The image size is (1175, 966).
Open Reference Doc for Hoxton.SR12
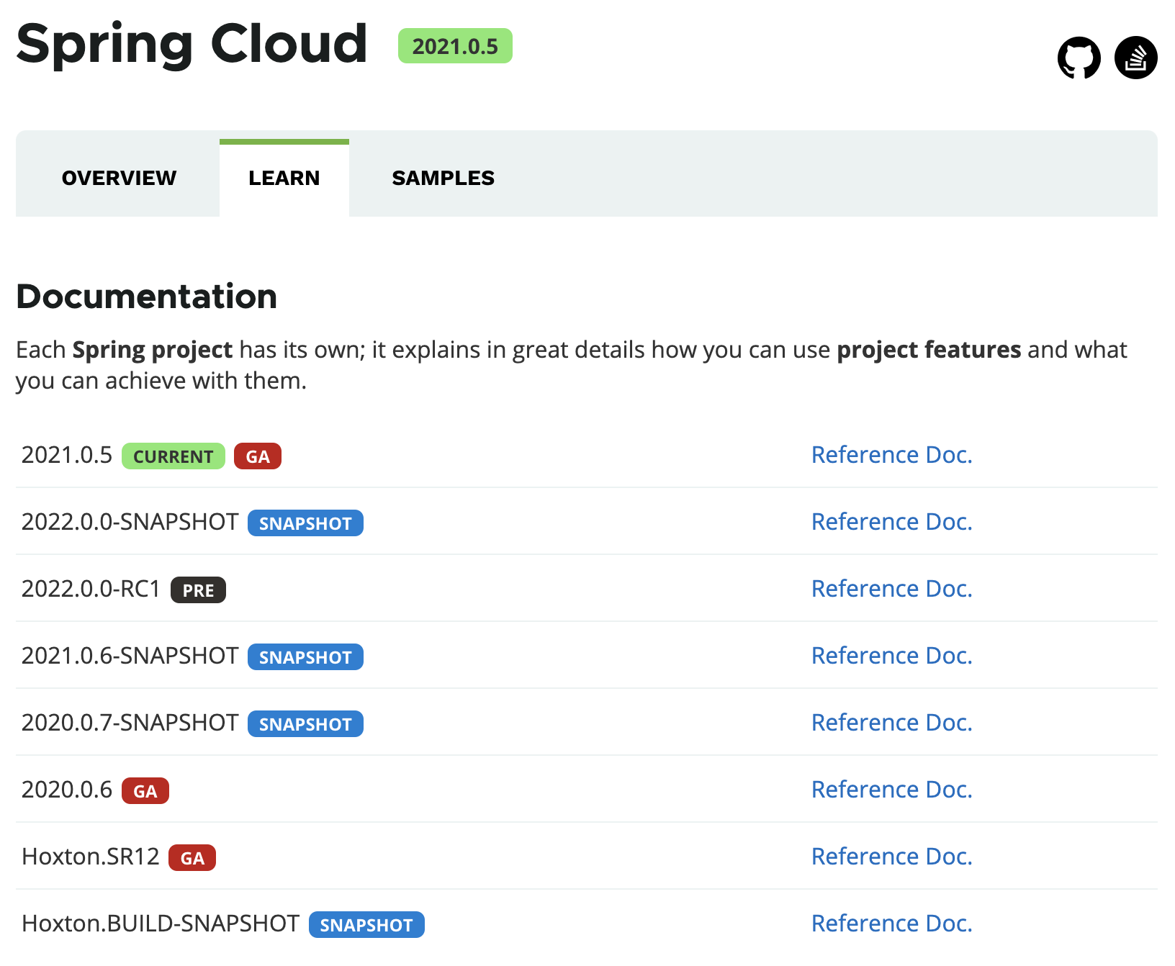pos(891,857)
